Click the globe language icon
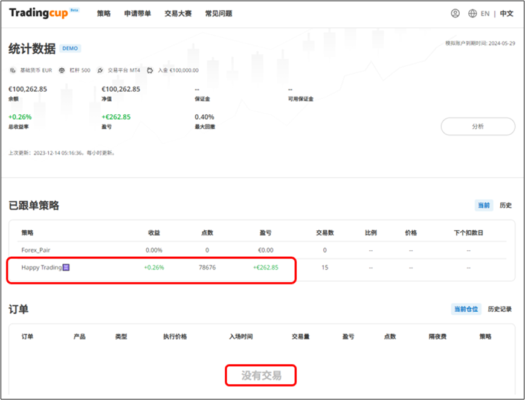Viewport: 525px width, 400px height. (x=472, y=13)
